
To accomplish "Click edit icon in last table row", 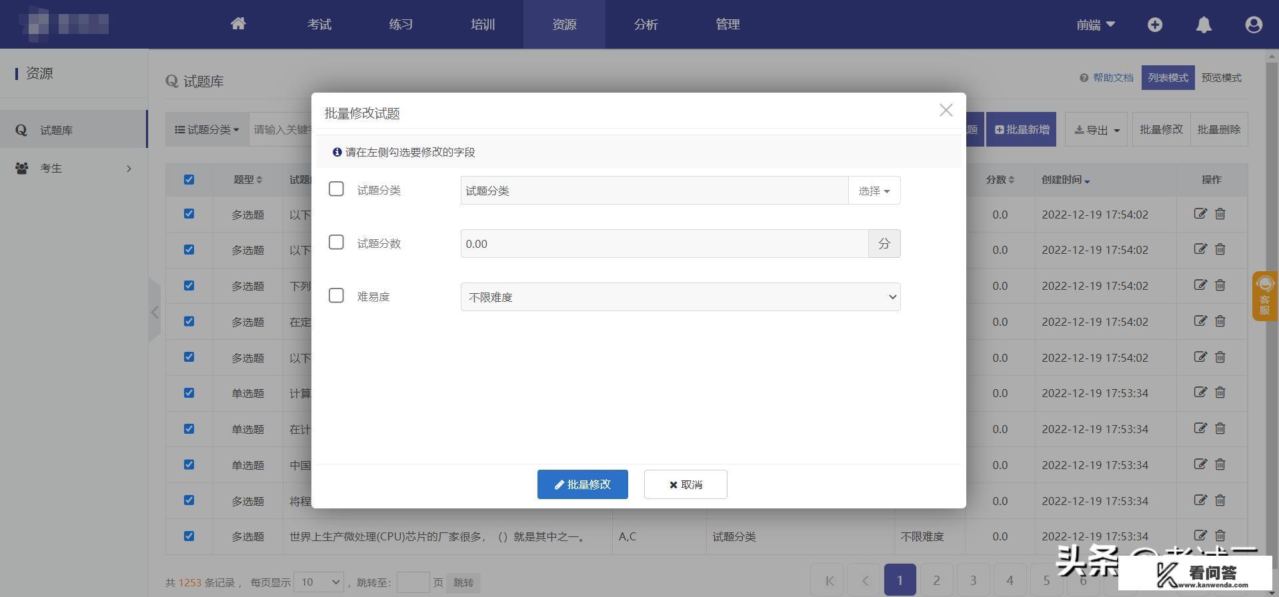I will click(x=1200, y=535).
